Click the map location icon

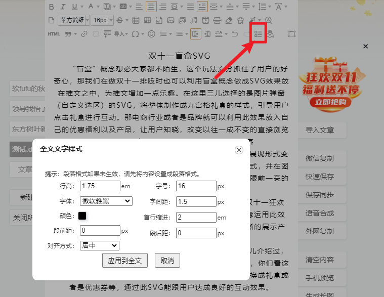click(271, 34)
